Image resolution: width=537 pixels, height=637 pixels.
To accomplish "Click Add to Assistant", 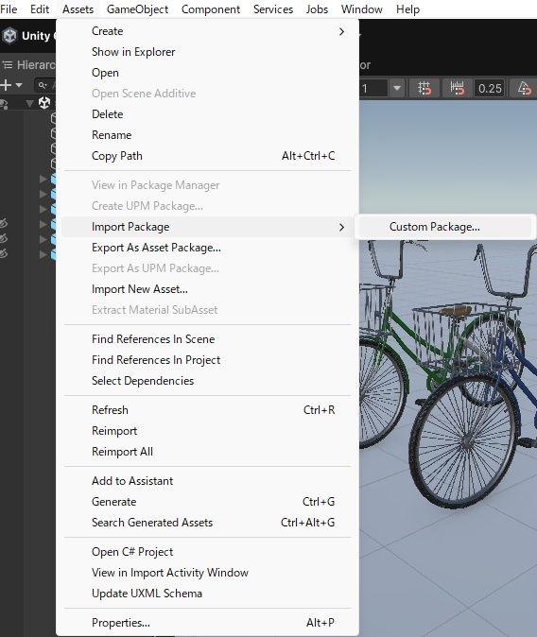I will coord(207,481).
